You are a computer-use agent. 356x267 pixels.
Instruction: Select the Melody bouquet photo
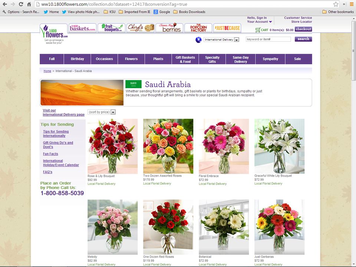pyautogui.click(x=113, y=227)
